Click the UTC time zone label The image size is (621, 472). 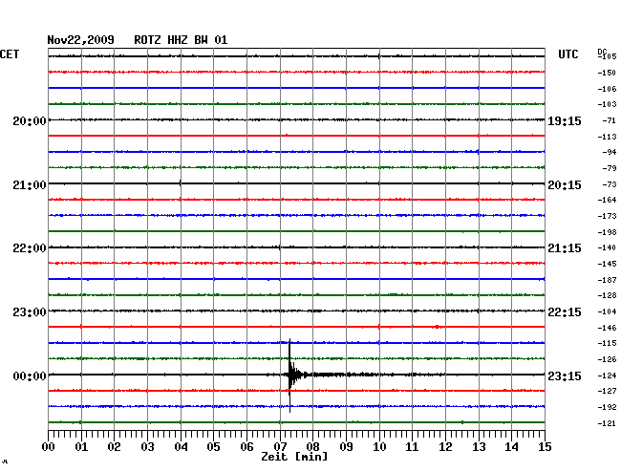click(568, 54)
